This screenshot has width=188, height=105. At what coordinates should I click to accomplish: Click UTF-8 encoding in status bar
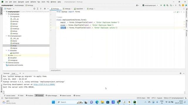tap(153, 98)
